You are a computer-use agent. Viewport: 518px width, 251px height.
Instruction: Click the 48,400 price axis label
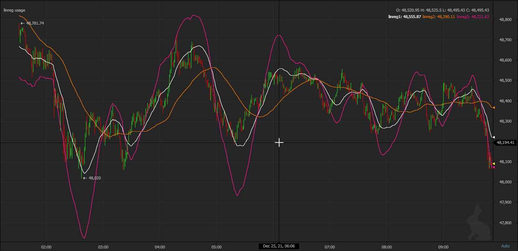[505, 101]
